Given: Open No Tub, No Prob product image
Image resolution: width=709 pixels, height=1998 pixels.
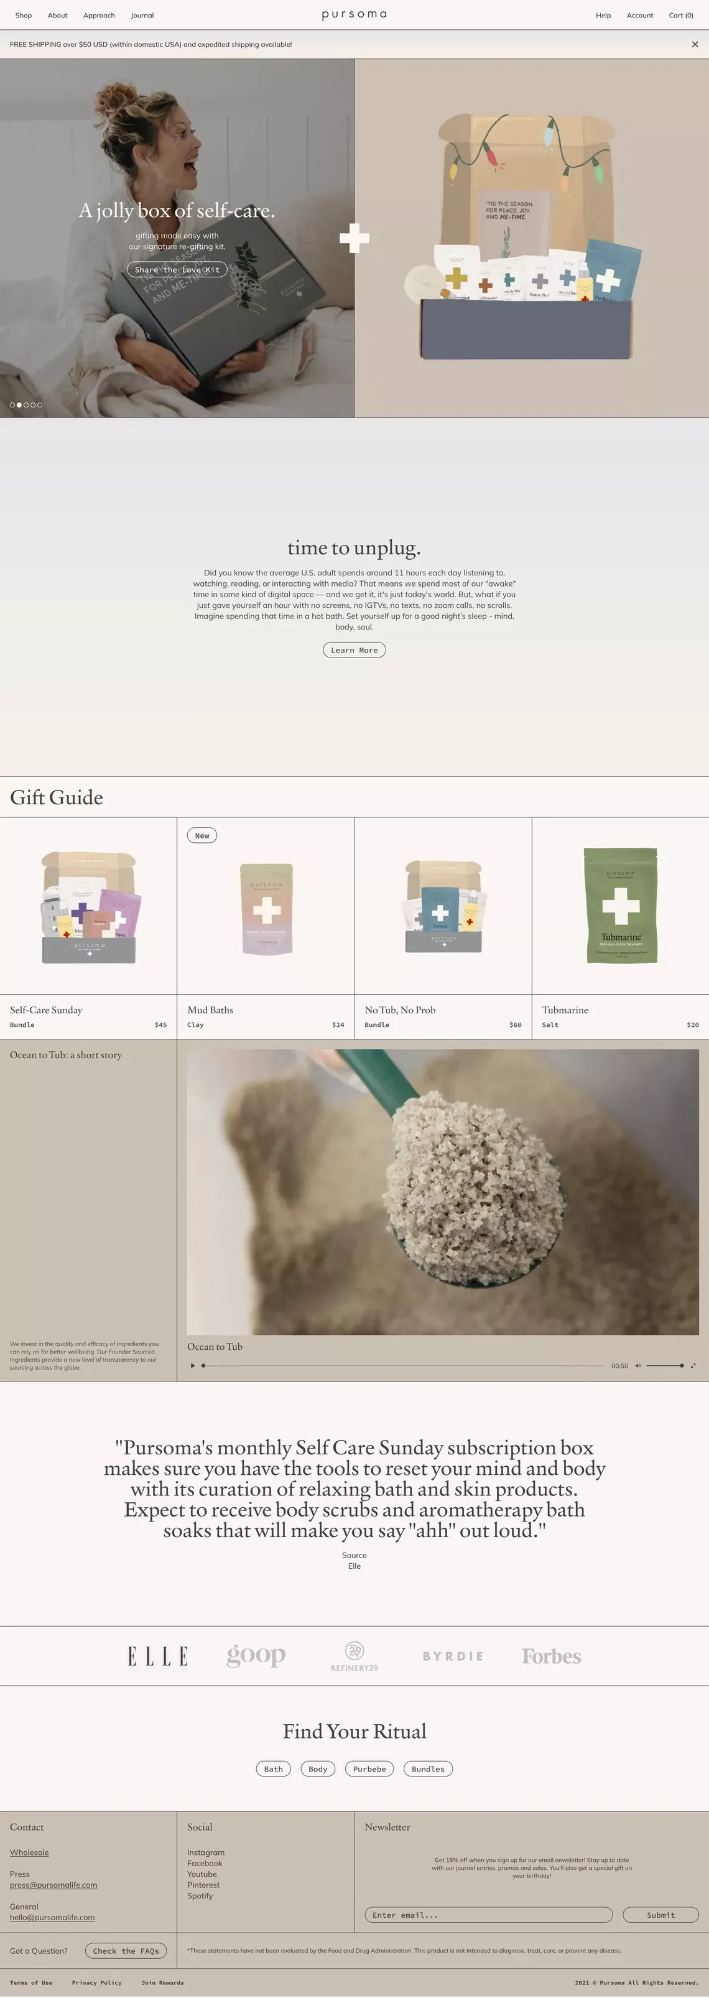Looking at the screenshot, I should coord(443,906).
